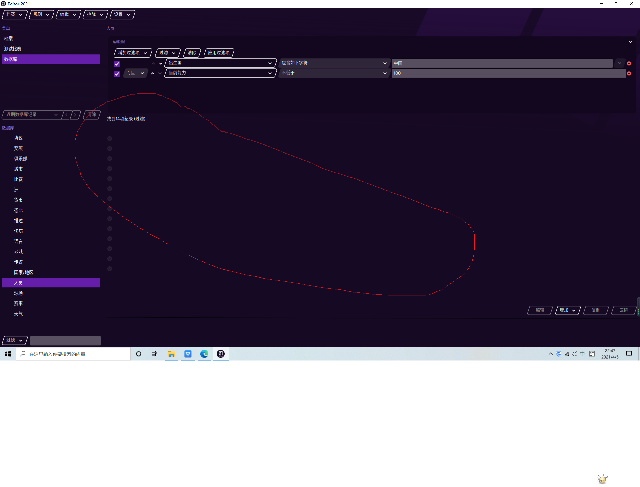
Task: Go to the next recent database record
Action: [x=75, y=115]
